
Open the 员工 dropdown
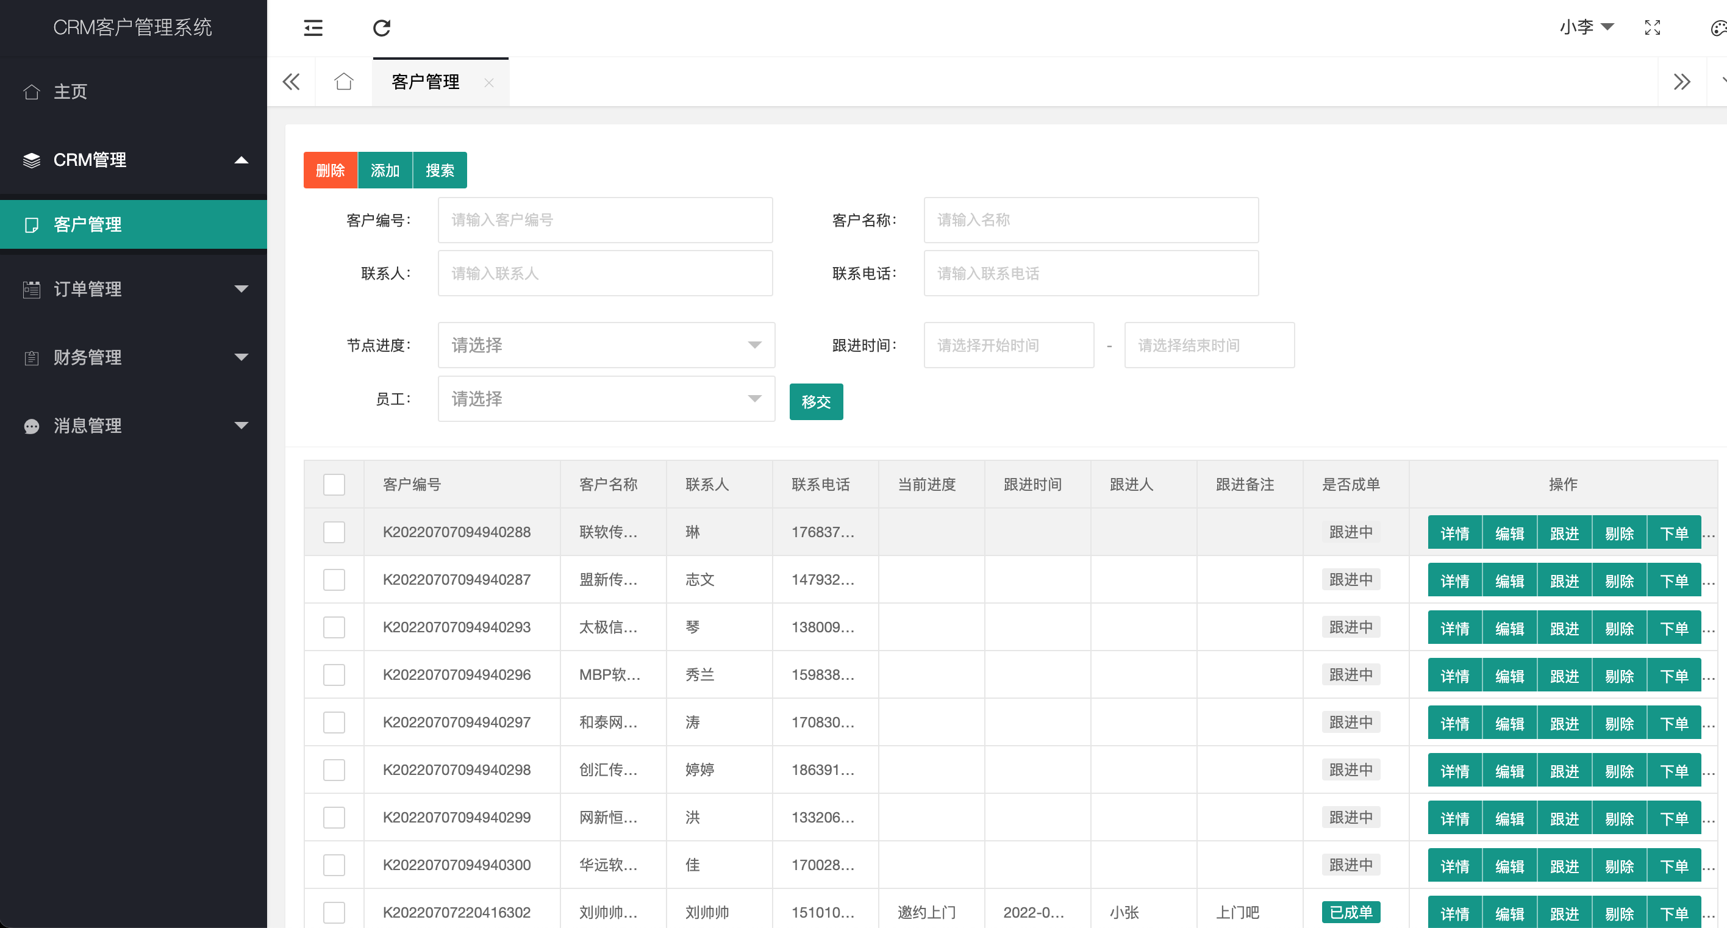click(x=606, y=399)
